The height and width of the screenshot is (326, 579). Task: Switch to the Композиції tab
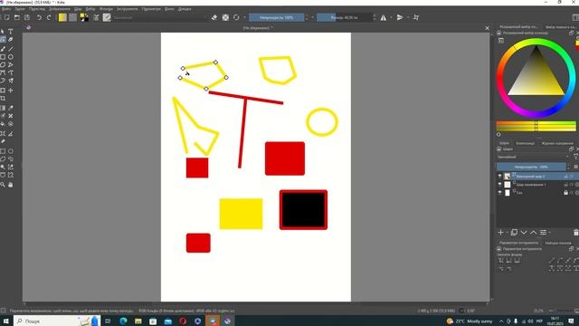click(x=525, y=143)
